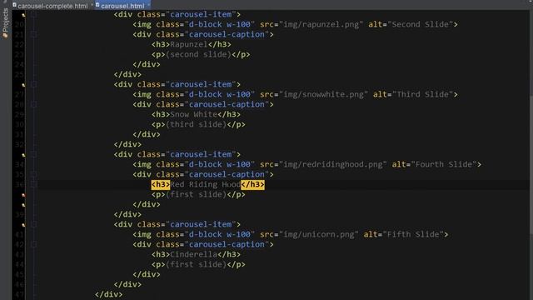
Task: Collapse the fold for the redridinghood carousel-item div
Action: 33,154
